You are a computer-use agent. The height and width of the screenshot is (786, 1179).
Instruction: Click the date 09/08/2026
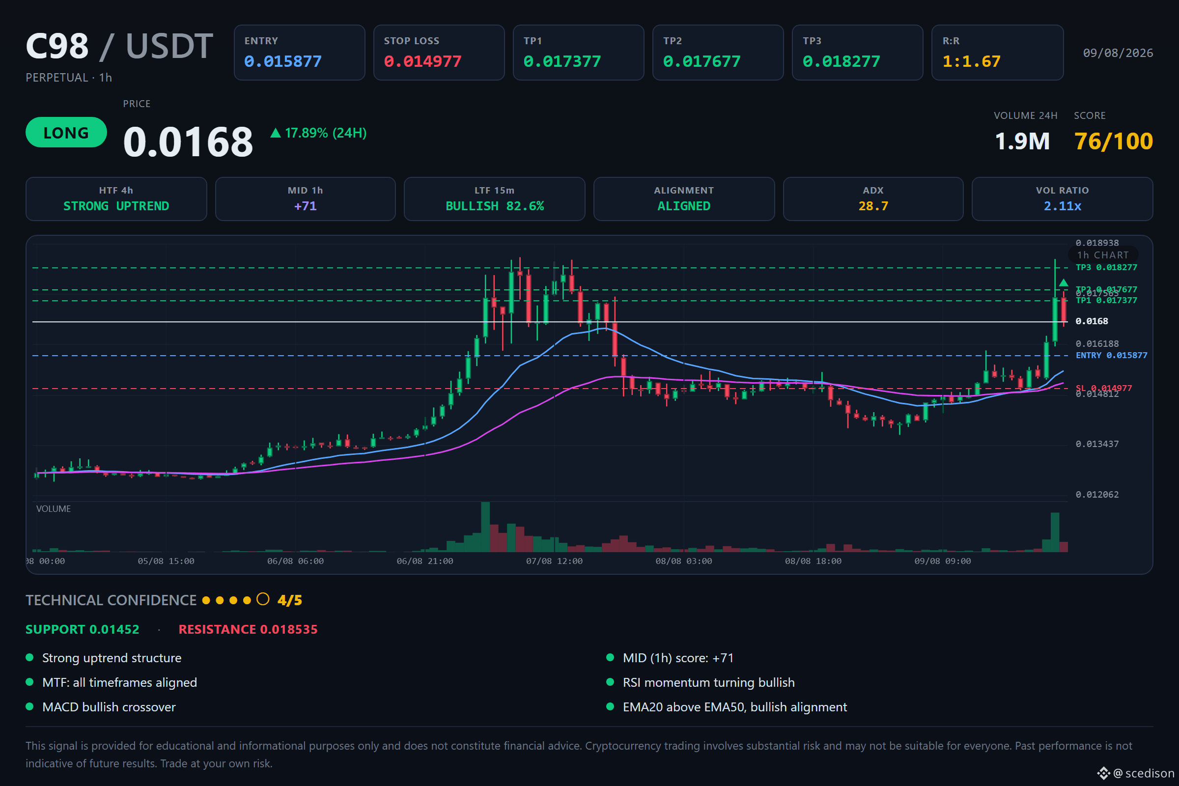click(x=1118, y=53)
